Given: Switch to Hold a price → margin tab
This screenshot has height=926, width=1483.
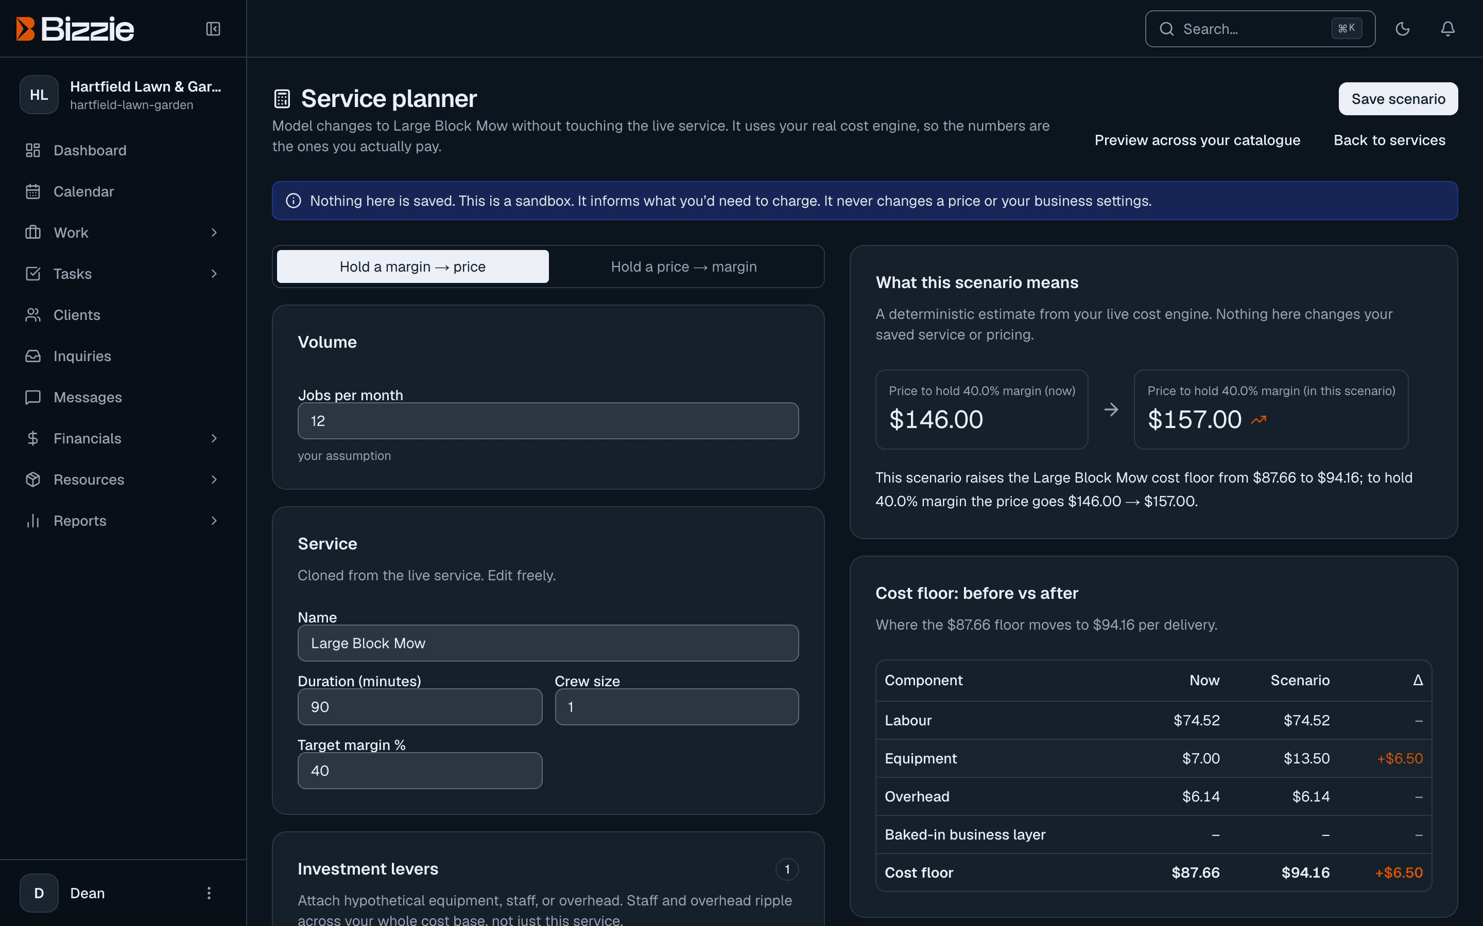Looking at the screenshot, I should coord(684,266).
